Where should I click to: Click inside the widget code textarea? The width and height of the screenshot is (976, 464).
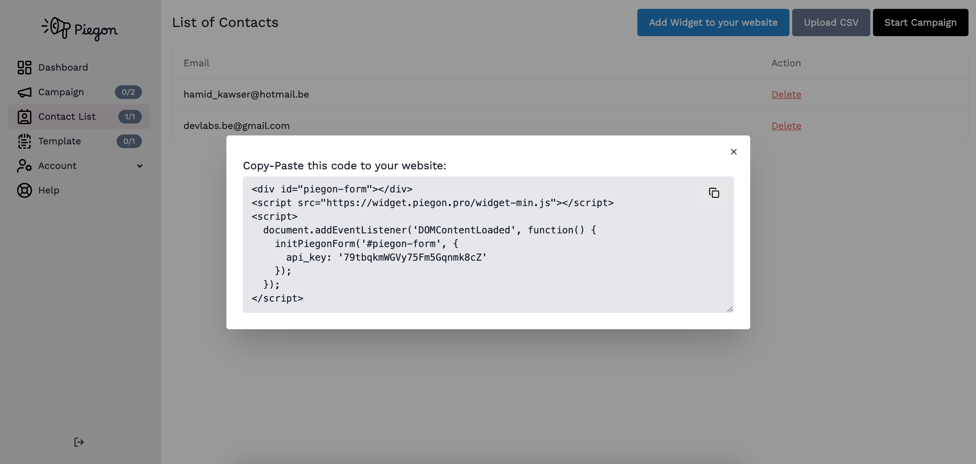(x=488, y=245)
